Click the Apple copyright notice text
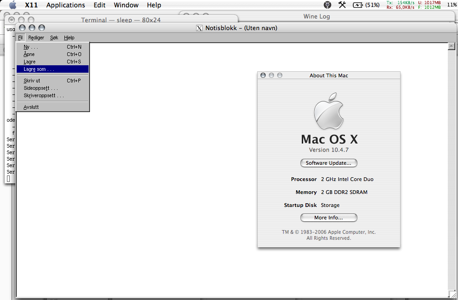This screenshot has width=458, height=300. (329, 235)
